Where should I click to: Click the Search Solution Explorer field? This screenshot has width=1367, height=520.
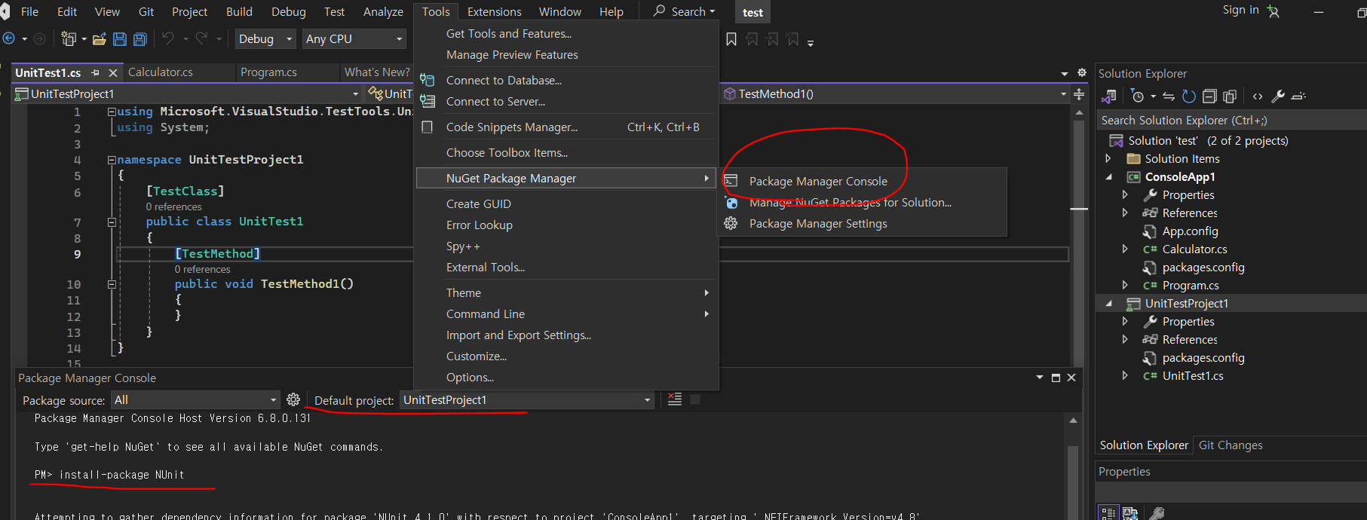pyautogui.click(x=1231, y=120)
